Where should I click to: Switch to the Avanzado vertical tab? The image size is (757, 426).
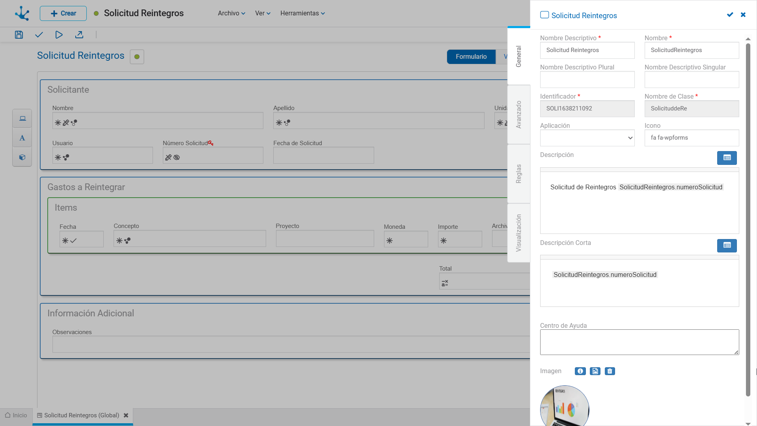tap(519, 114)
